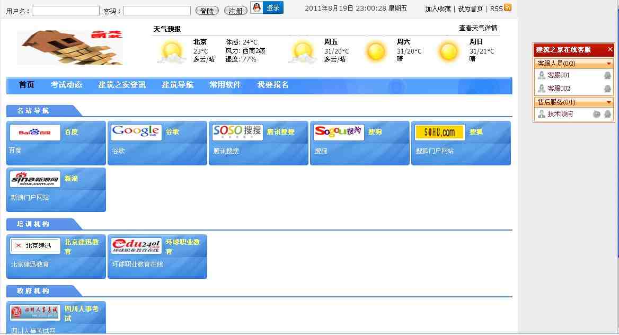Image resolution: width=619 pixels, height=335 pixels.
Task: Open the yellow 环球职业教育 title link
Action: pyautogui.click(x=183, y=246)
